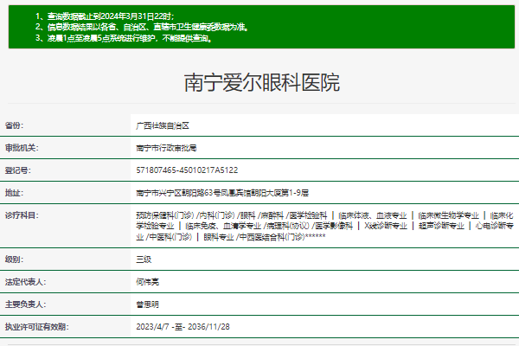This screenshot has width=519, height=346.
Task: Click the 审批机关 label
Action: (22, 148)
